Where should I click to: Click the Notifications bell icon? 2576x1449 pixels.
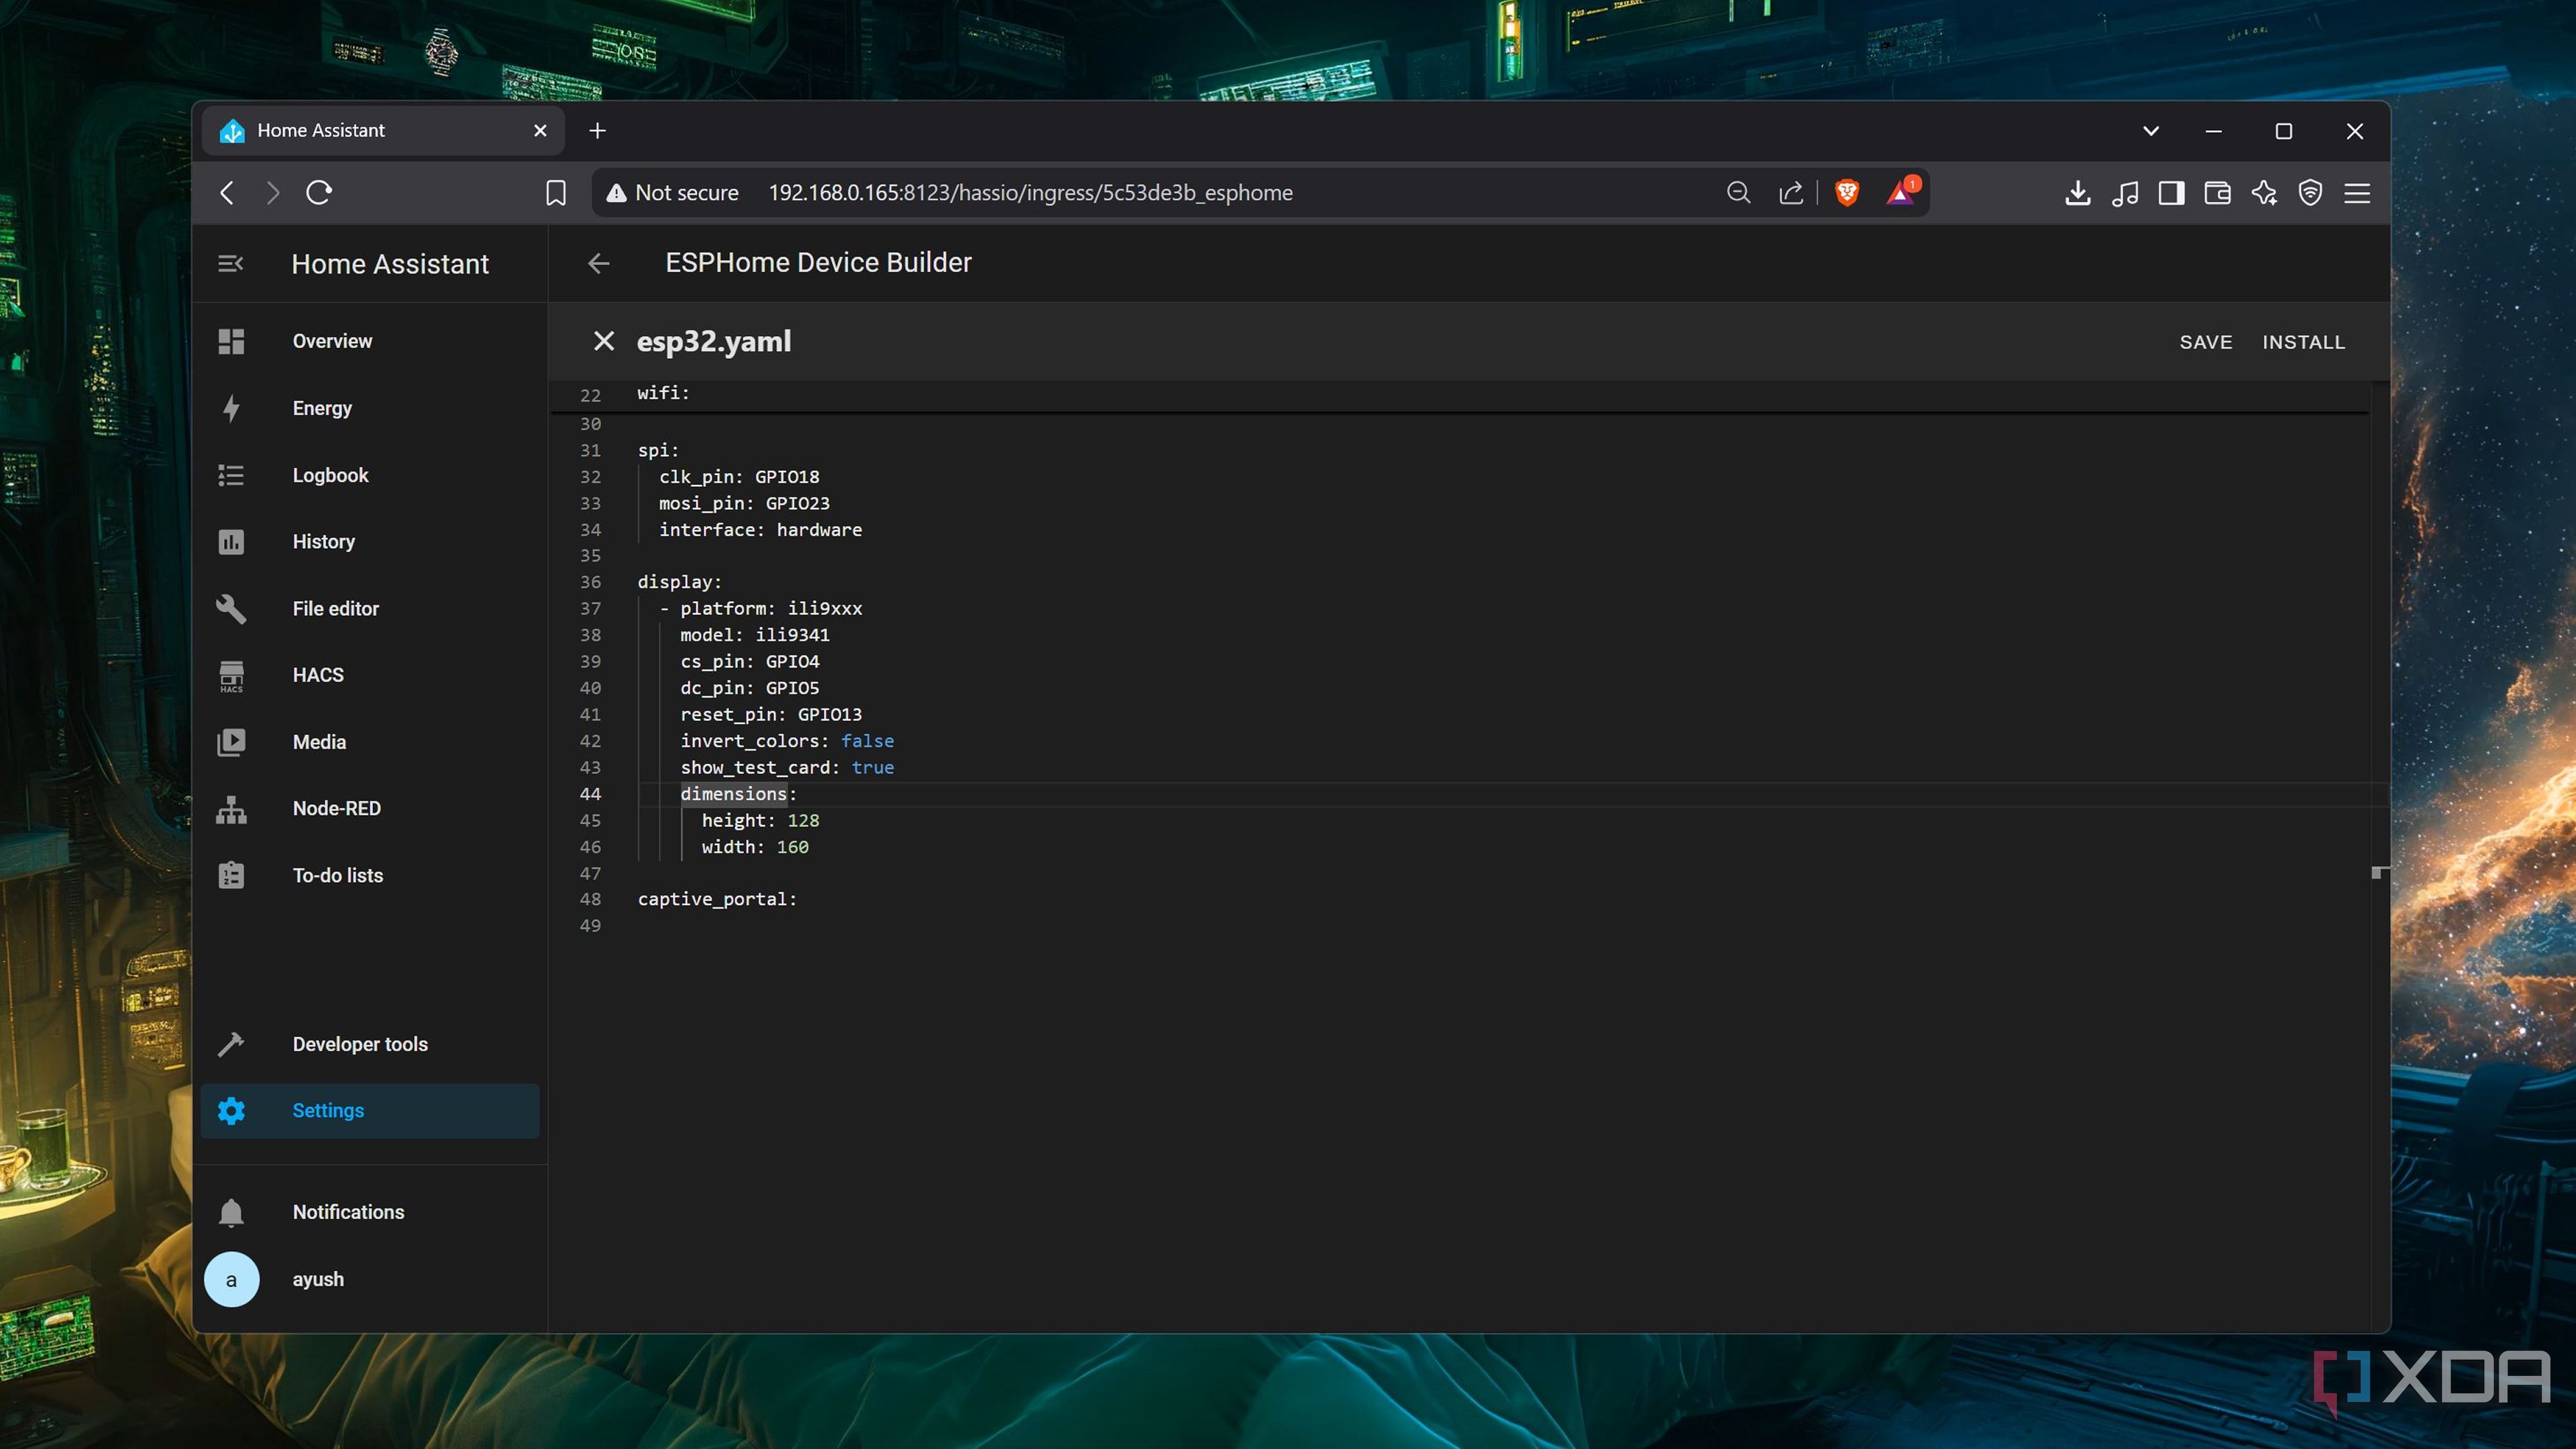[x=231, y=1212]
